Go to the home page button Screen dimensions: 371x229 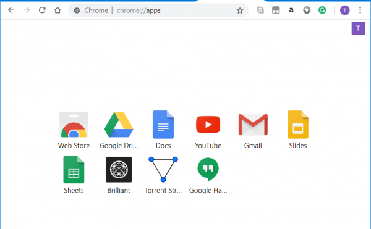click(x=58, y=10)
